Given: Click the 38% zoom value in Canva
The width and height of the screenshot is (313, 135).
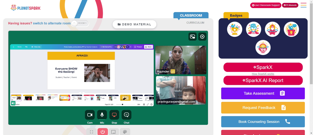Looking at the screenshot, I should pos(139,104).
